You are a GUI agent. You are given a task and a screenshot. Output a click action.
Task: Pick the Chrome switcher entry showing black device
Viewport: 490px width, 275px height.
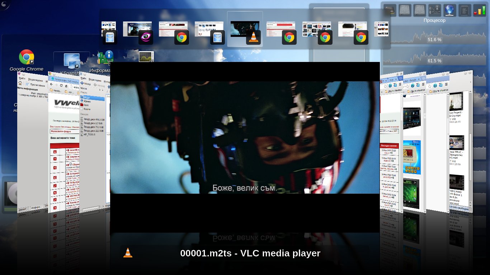click(x=353, y=30)
